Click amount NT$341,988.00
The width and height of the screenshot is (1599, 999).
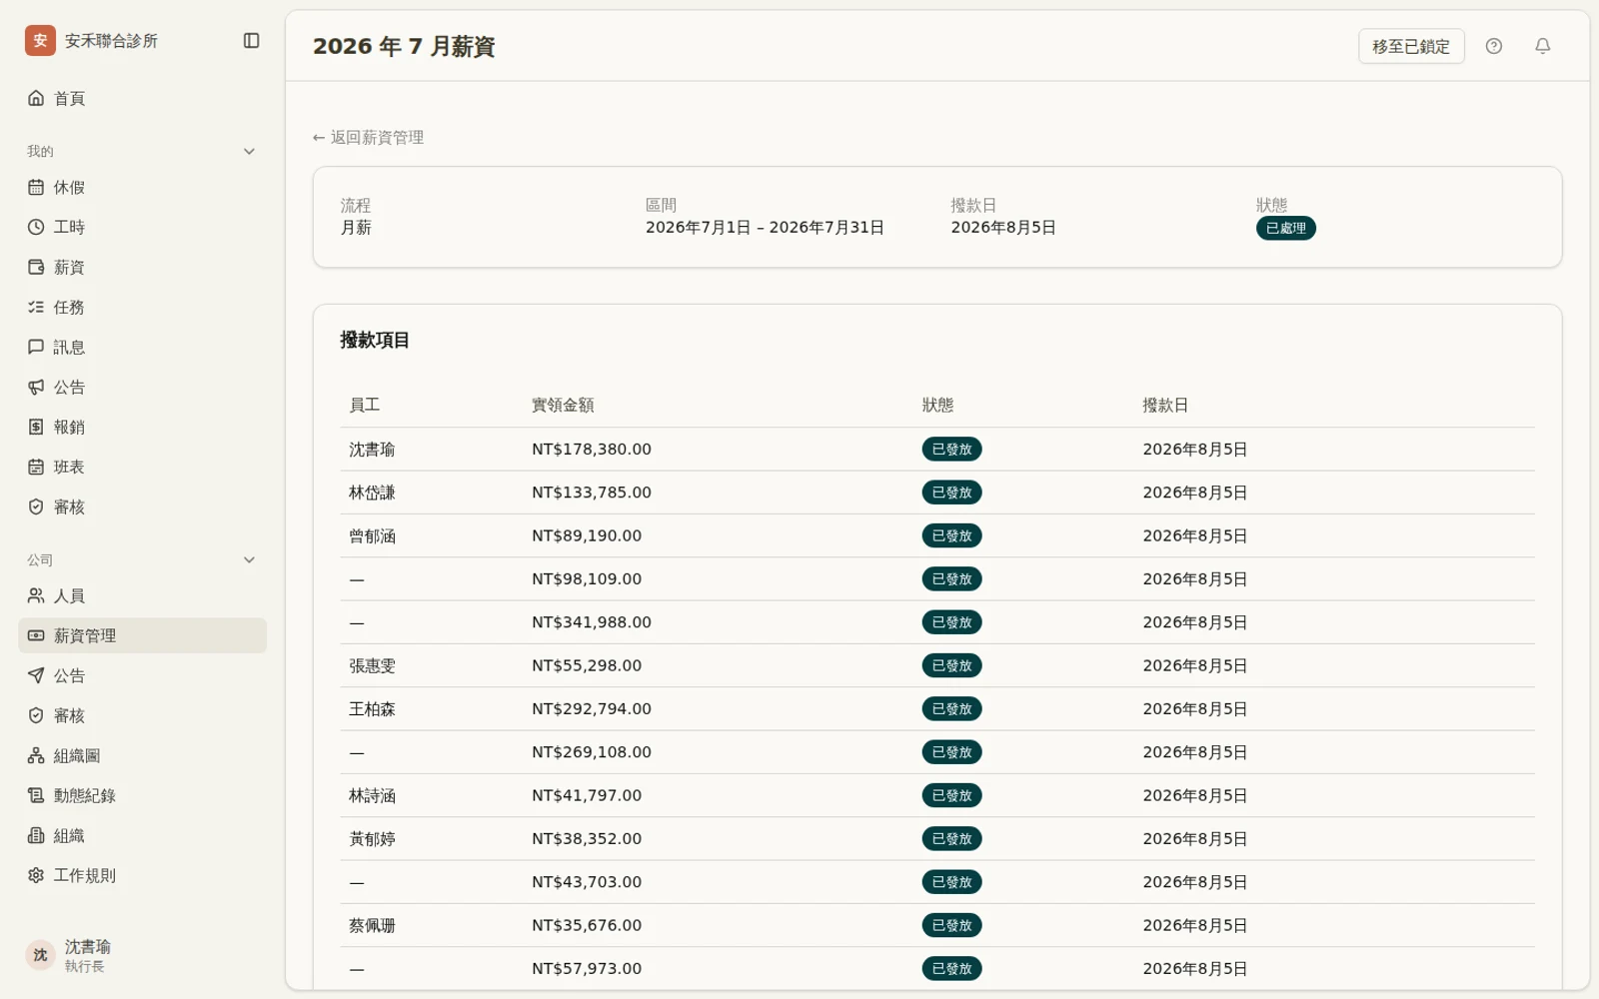[592, 622]
